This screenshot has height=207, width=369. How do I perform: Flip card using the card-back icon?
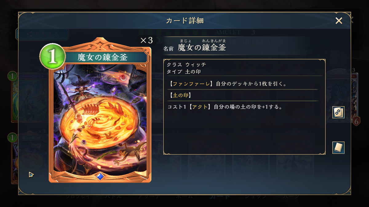338,148
